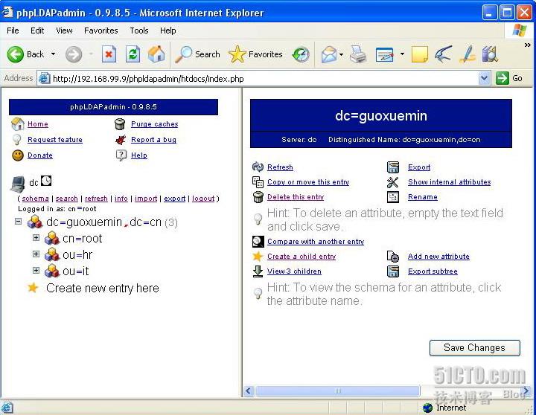Go to browser Home page icon

(x=156, y=54)
